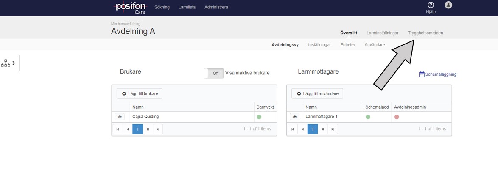This screenshot has height=194, width=498.
Task: Click the eye icon for Cajsa Quiding
Action: pos(120,117)
